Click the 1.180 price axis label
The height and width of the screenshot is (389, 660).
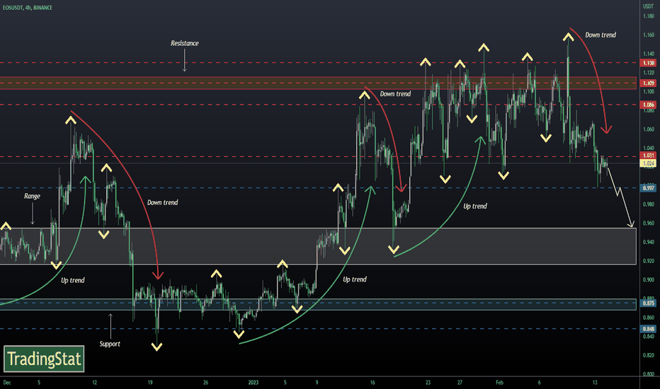click(649, 16)
